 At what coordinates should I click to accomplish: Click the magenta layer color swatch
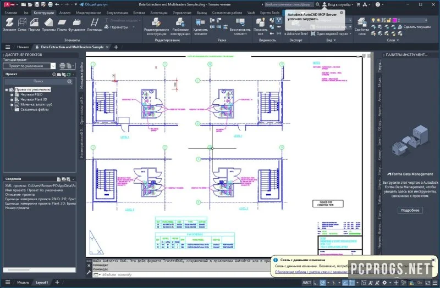(x=395, y=20)
